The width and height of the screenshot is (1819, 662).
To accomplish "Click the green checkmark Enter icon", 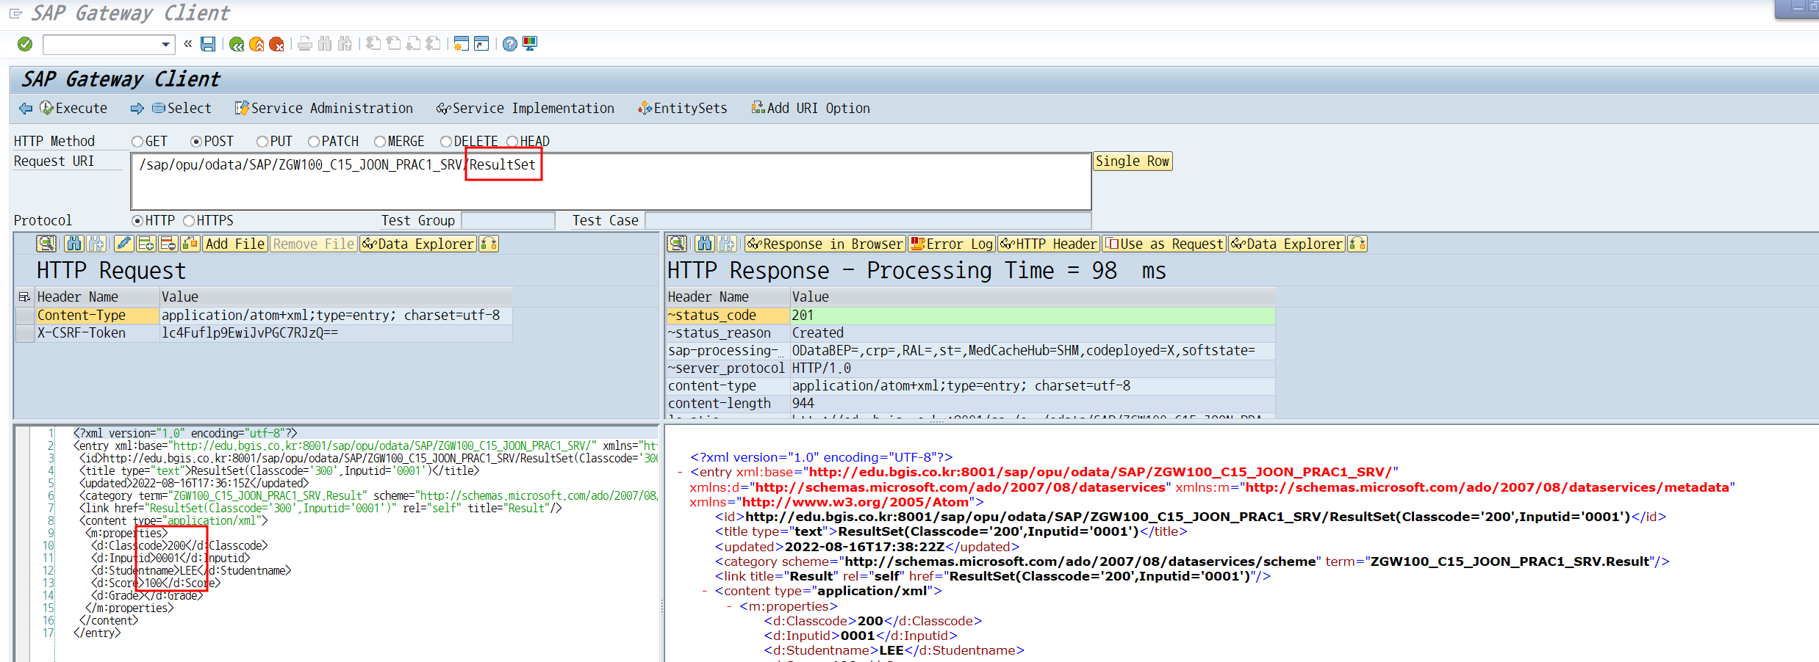I will coord(25,45).
